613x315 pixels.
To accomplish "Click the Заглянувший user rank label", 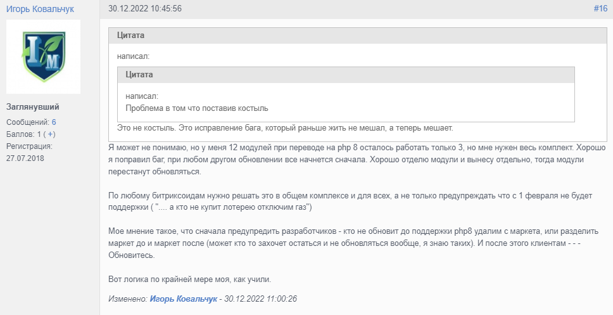I will point(33,107).
